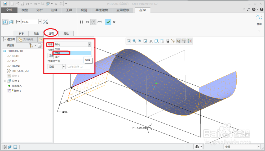Click Zoom Out magnifier icon
Viewport: 265px width, 151px height.
pos(140,41)
